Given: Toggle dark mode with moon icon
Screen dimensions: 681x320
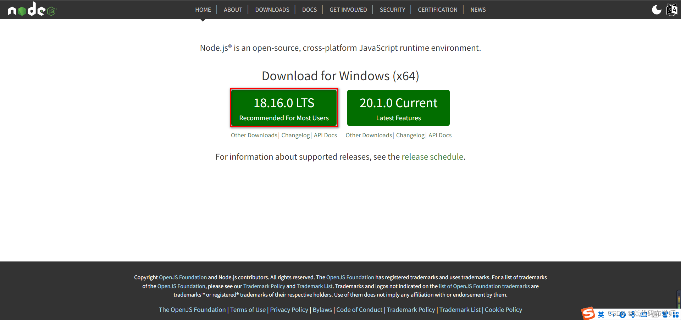Looking at the screenshot, I should tap(657, 10).
